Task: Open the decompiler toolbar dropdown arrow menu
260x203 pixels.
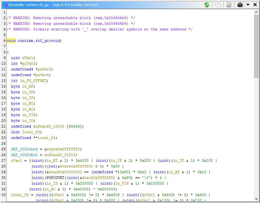Action: [248, 5]
